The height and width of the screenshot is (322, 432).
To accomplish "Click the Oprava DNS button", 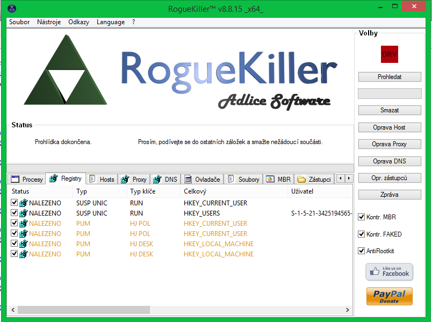I will (390, 161).
